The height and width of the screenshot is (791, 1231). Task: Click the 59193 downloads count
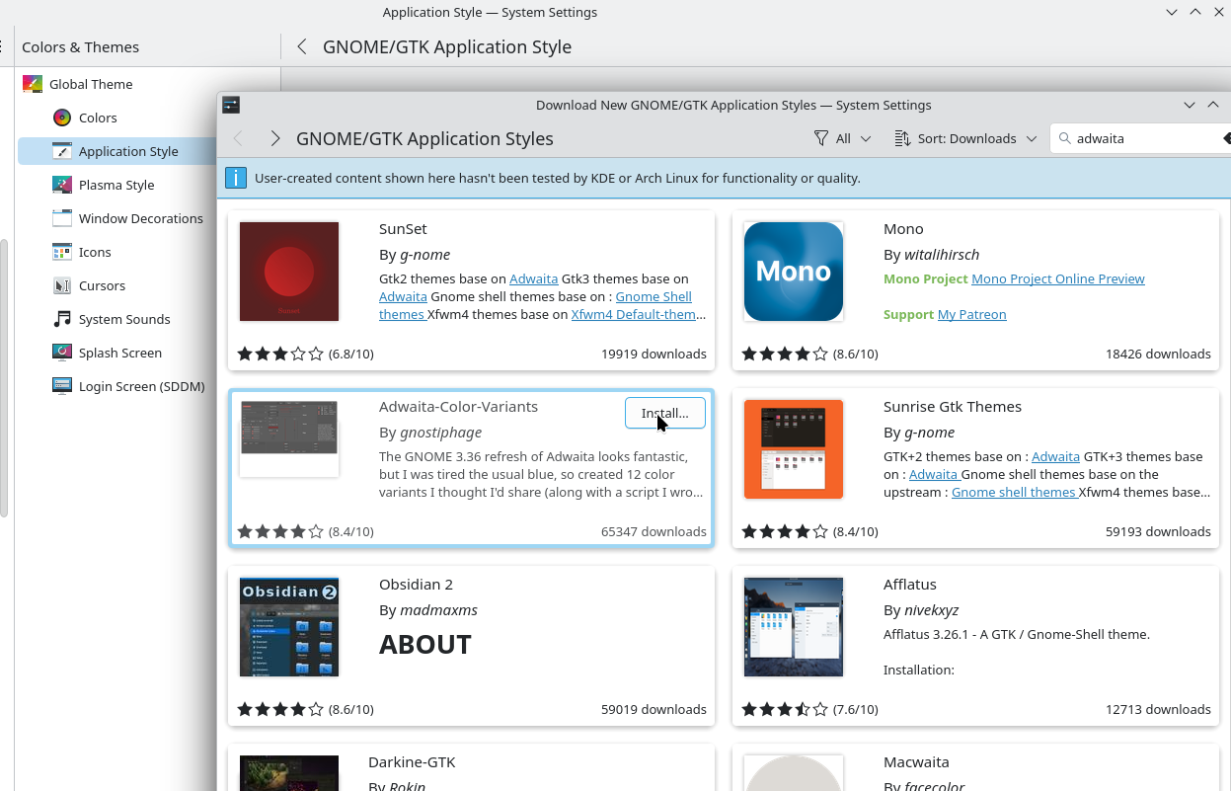(x=1158, y=531)
